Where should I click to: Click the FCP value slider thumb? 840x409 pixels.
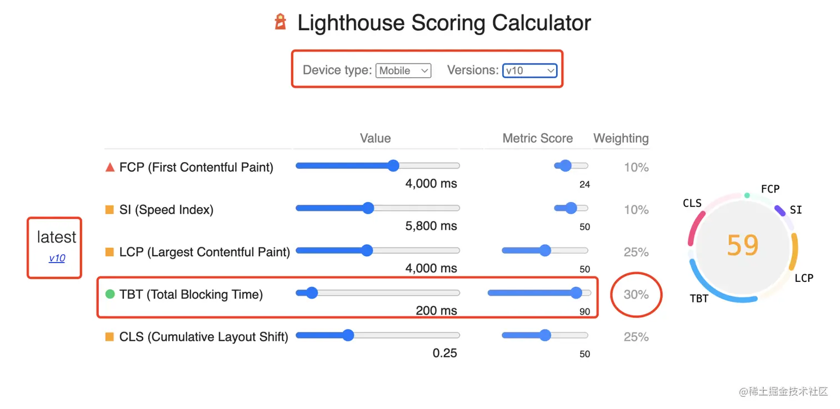pos(393,165)
